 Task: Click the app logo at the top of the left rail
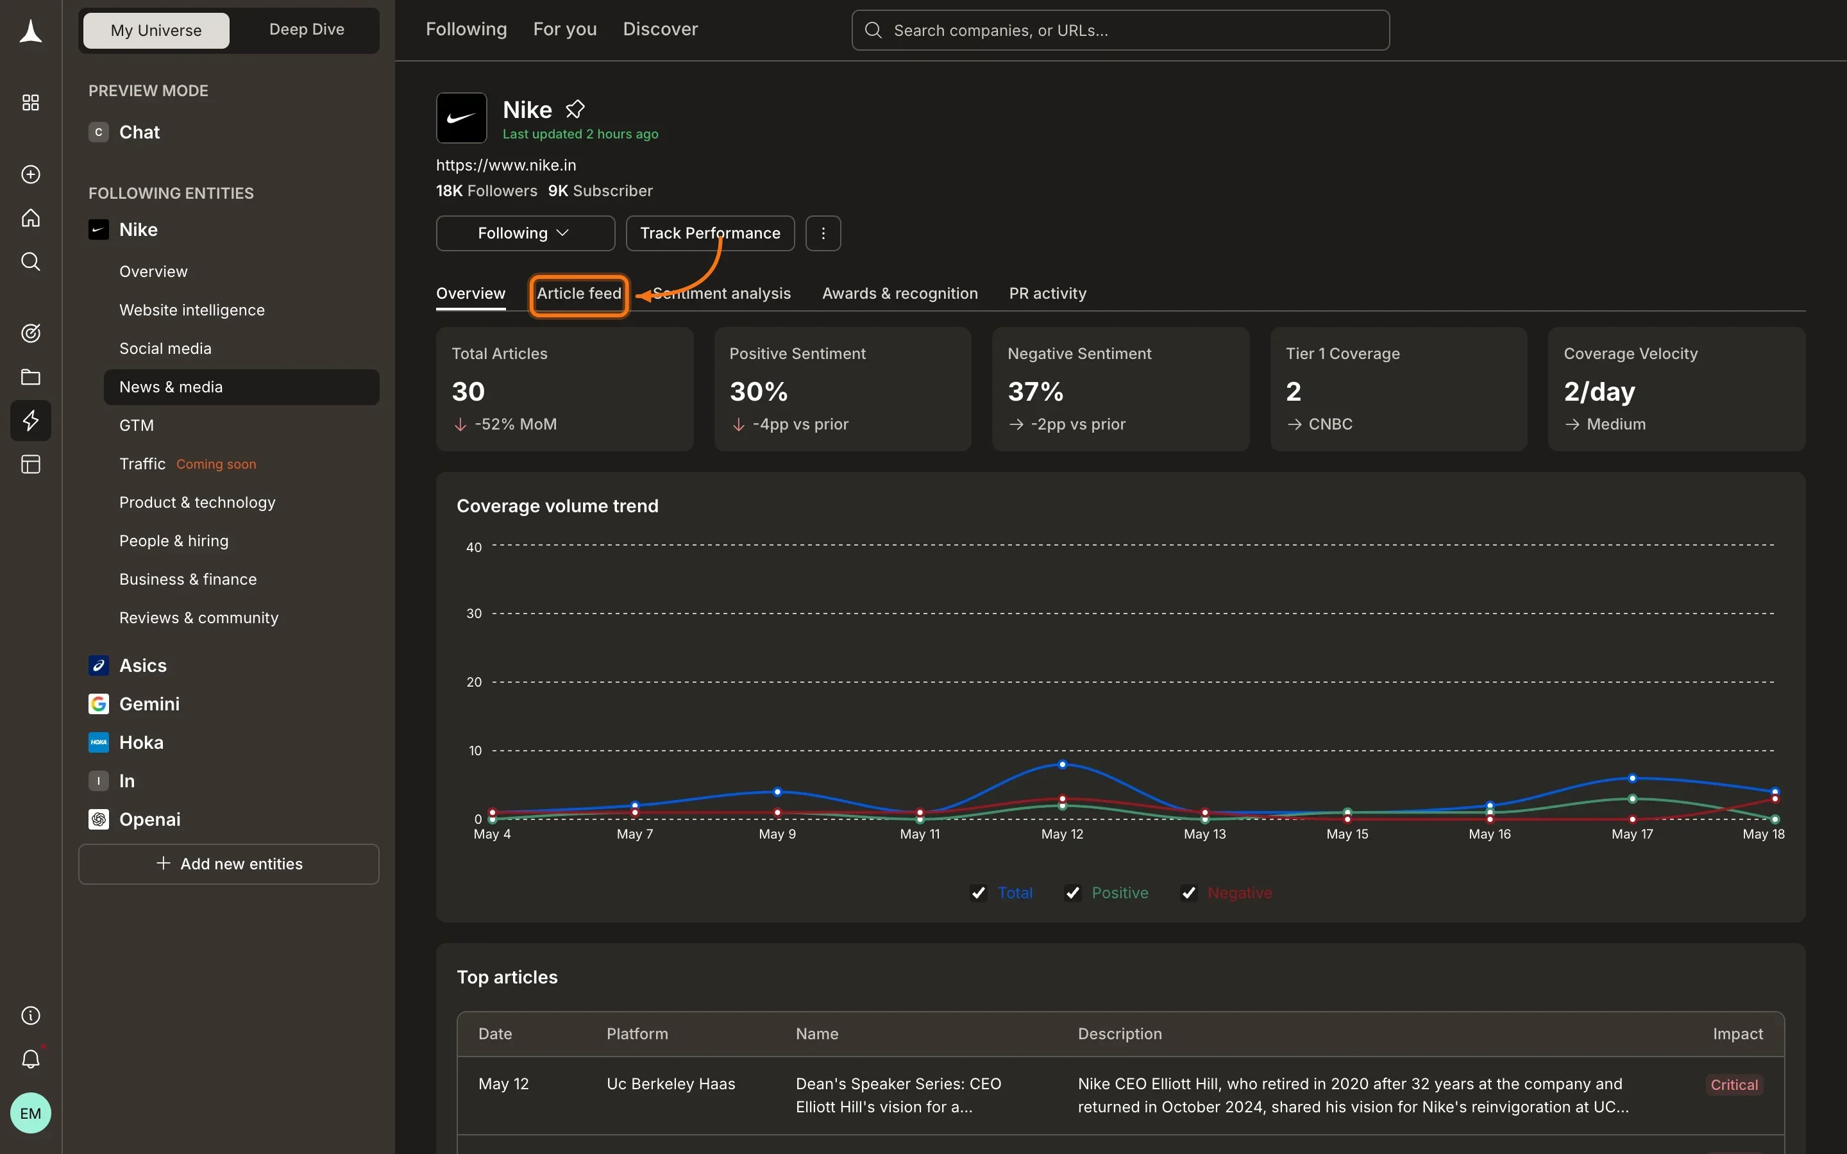[31, 31]
